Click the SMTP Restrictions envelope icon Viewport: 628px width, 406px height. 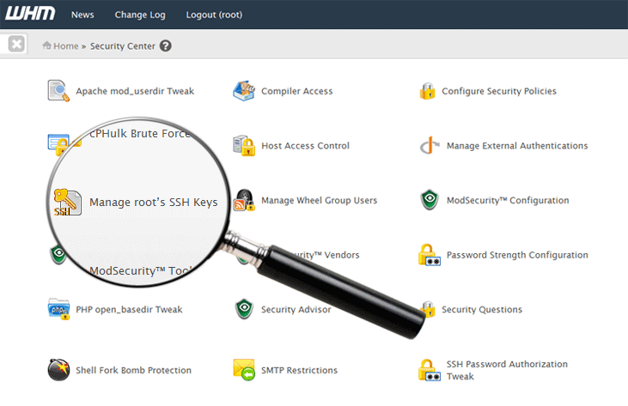click(x=244, y=370)
